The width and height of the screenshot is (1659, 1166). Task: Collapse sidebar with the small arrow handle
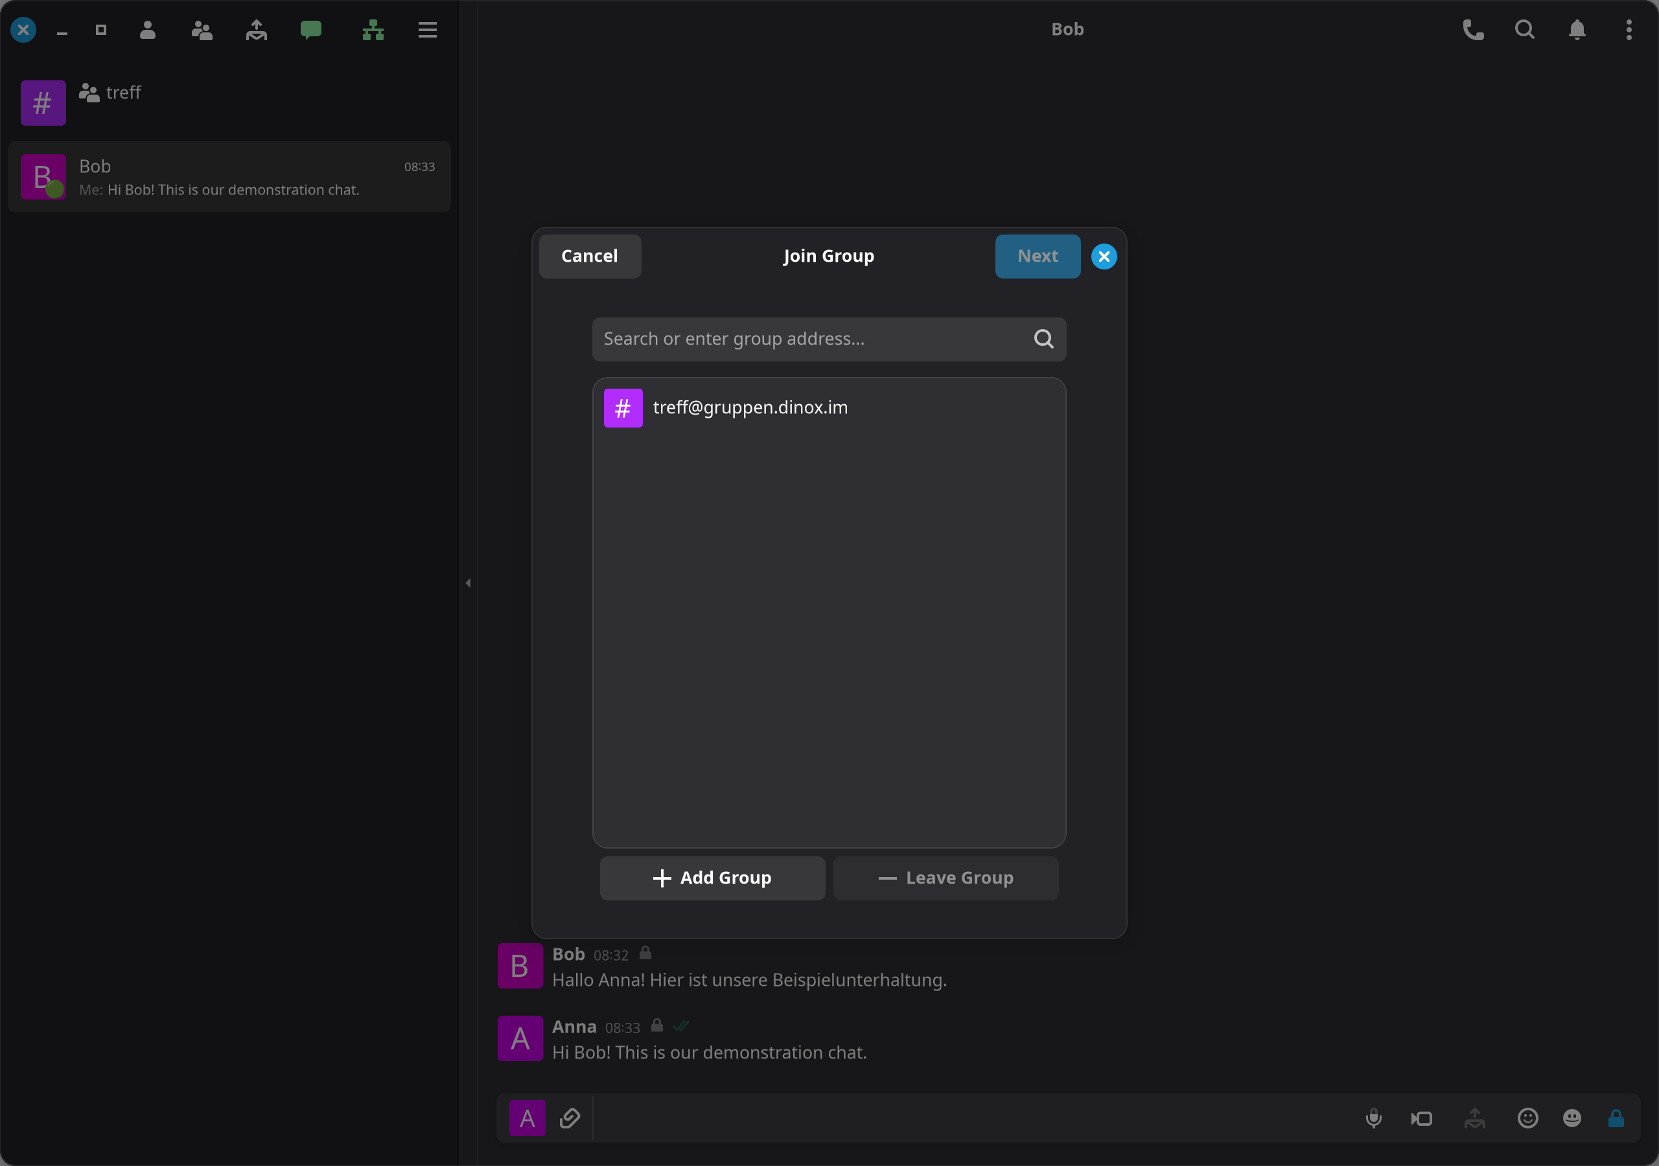pyautogui.click(x=469, y=582)
